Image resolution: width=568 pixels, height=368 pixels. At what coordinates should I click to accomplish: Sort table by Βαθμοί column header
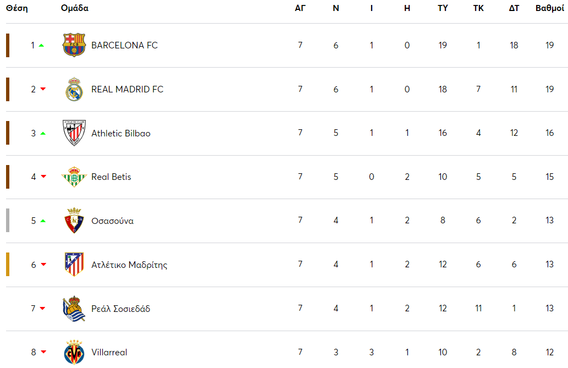click(x=550, y=8)
